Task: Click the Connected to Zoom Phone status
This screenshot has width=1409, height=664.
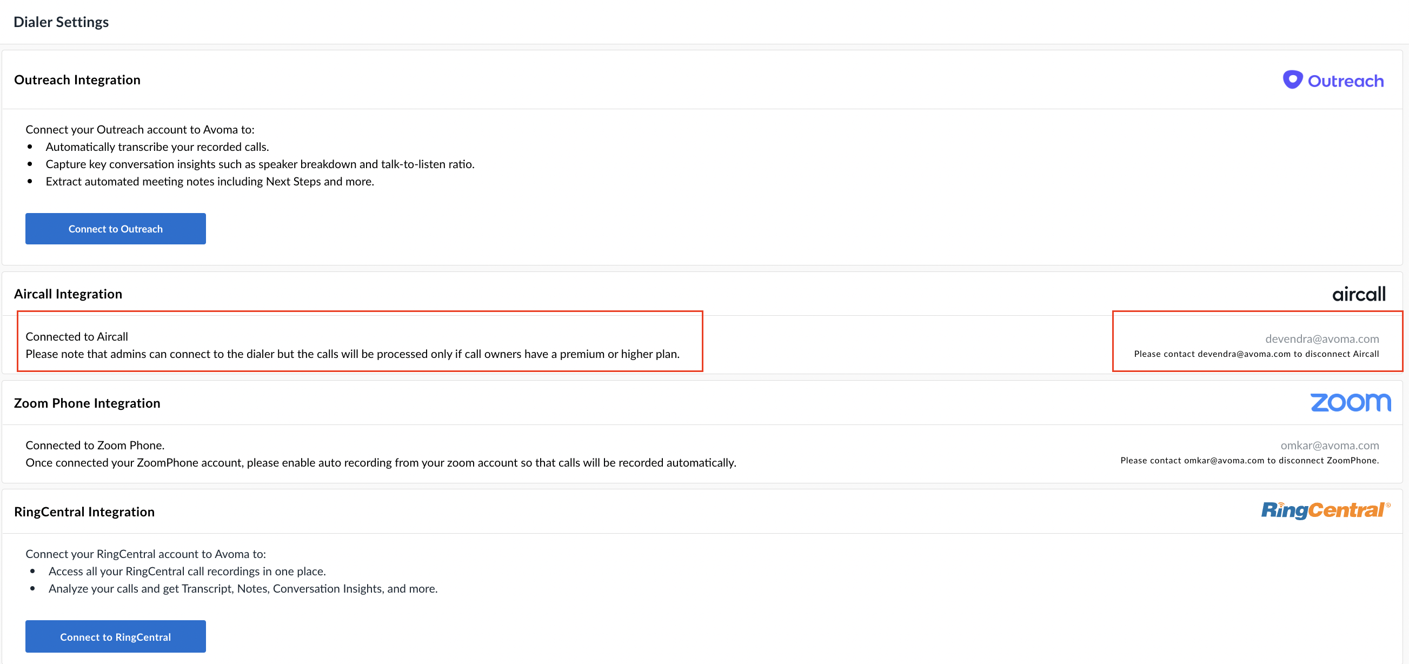Action: tap(95, 445)
